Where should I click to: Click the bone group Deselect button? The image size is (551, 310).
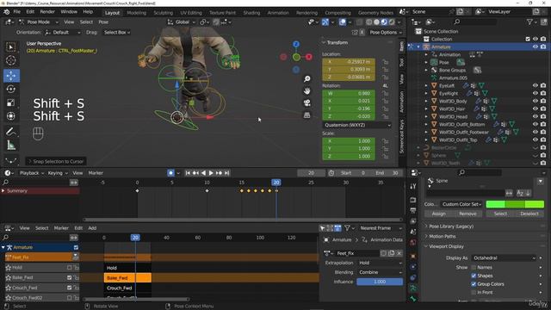click(529, 214)
